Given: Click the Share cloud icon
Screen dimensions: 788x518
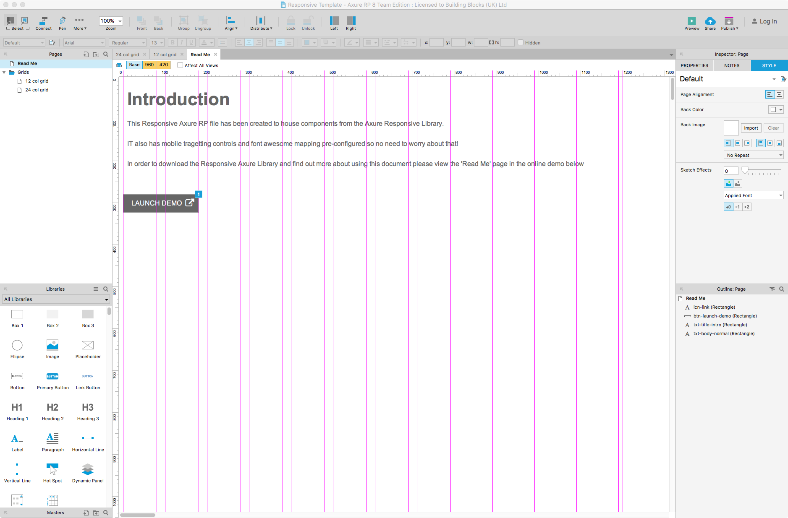Looking at the screenshot, I should (710, 21).
